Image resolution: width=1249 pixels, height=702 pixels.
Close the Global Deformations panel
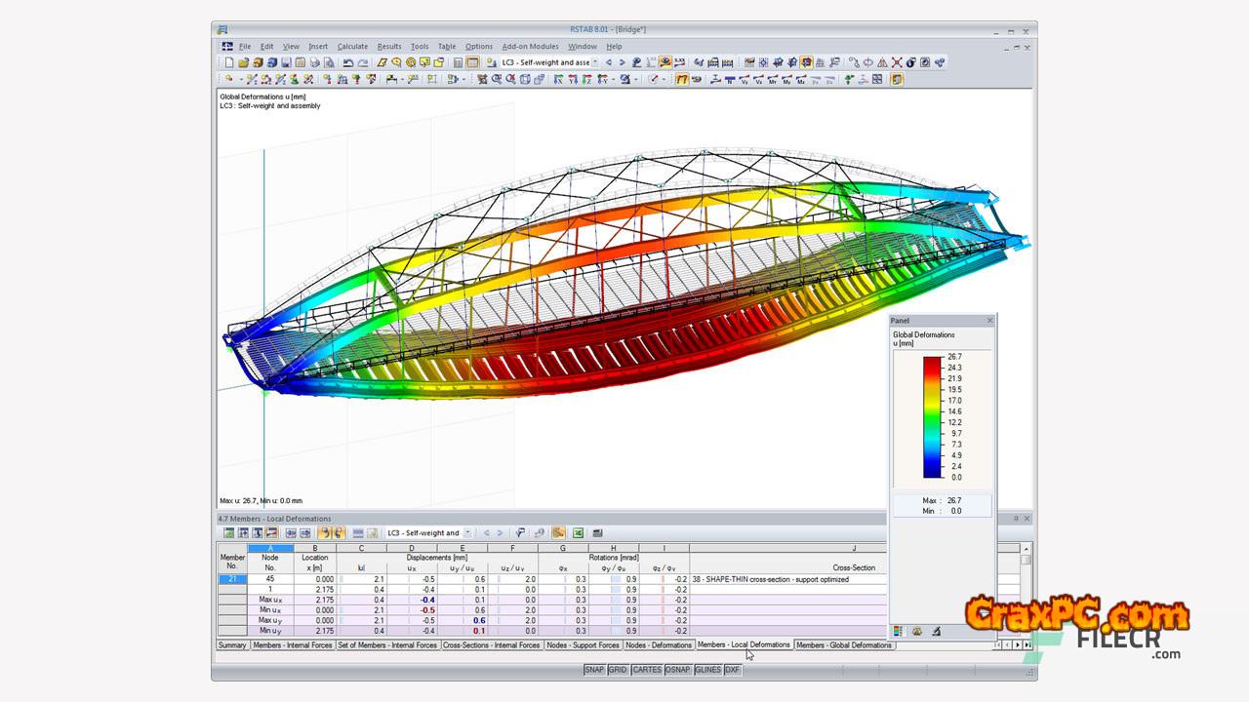pos(989,321)
